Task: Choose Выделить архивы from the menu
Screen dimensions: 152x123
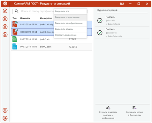Action: point(70,29)
